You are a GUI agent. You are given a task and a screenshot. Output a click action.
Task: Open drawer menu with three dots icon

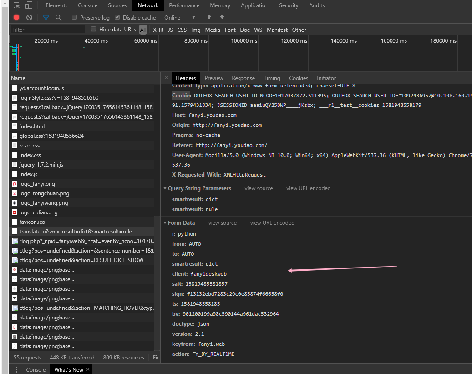[x=16, y=369]
